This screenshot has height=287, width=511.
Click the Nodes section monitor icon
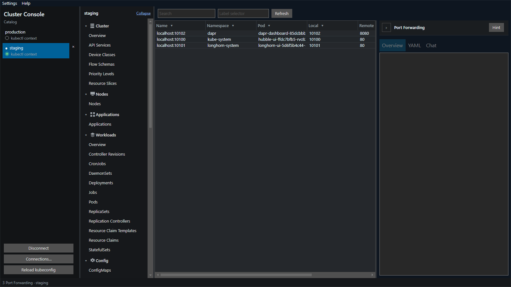pyautogui.click(x=92, y=94)
